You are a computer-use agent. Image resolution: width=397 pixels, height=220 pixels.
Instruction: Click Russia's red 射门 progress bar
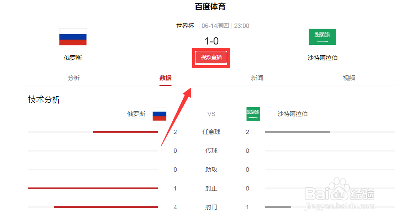point(106,207)
